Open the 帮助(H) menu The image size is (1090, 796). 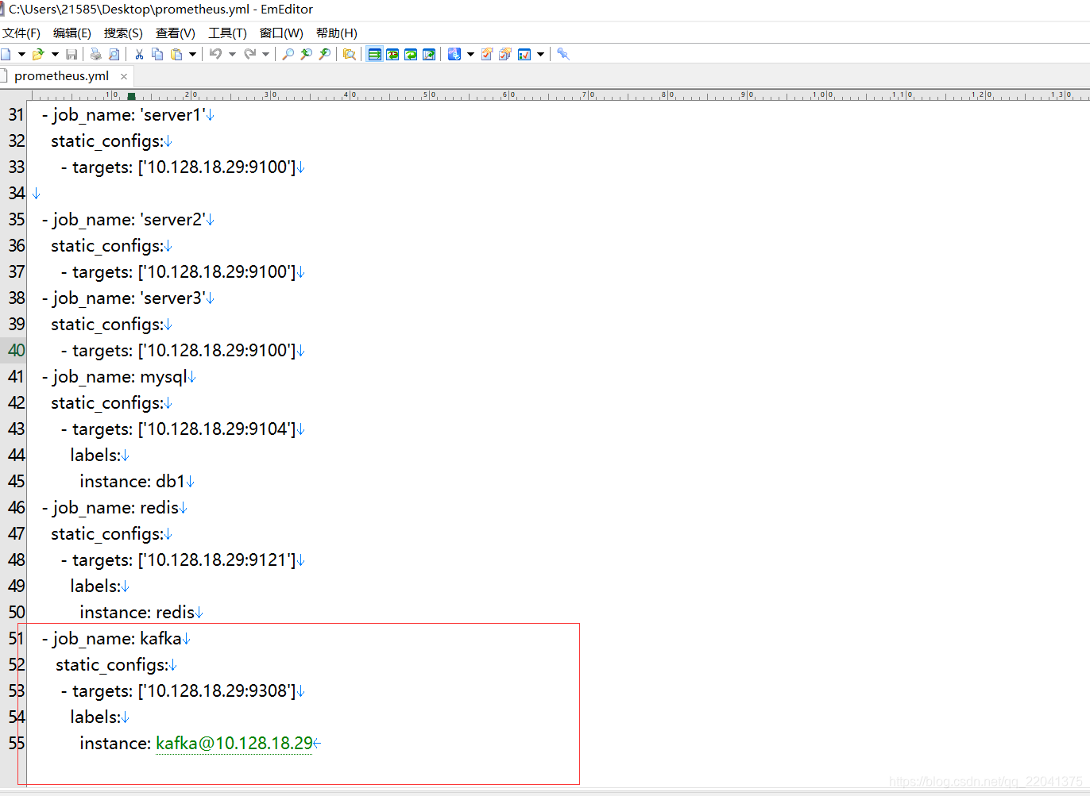click(x=337, y=33)
